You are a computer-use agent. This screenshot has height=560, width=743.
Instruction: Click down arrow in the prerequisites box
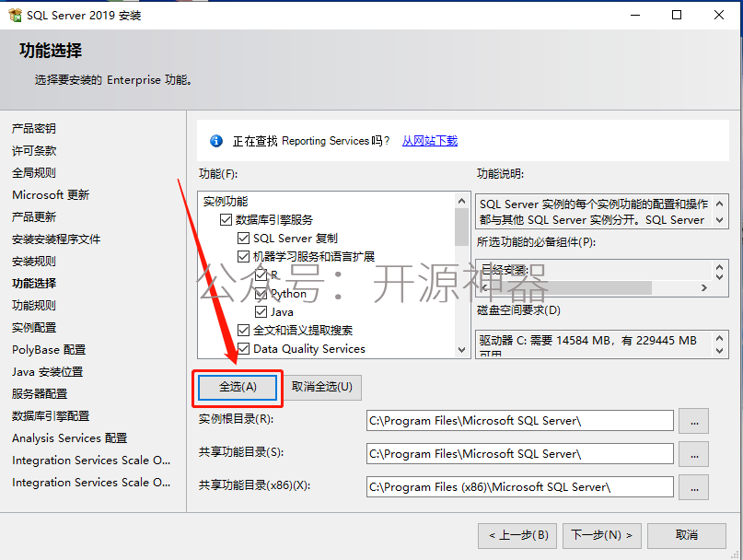click(719, 276)
